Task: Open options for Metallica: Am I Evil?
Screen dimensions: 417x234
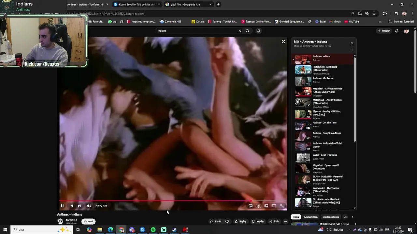Action: coord(355,224)
